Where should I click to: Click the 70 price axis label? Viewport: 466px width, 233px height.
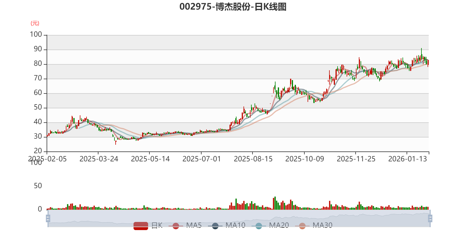[38, 78]
